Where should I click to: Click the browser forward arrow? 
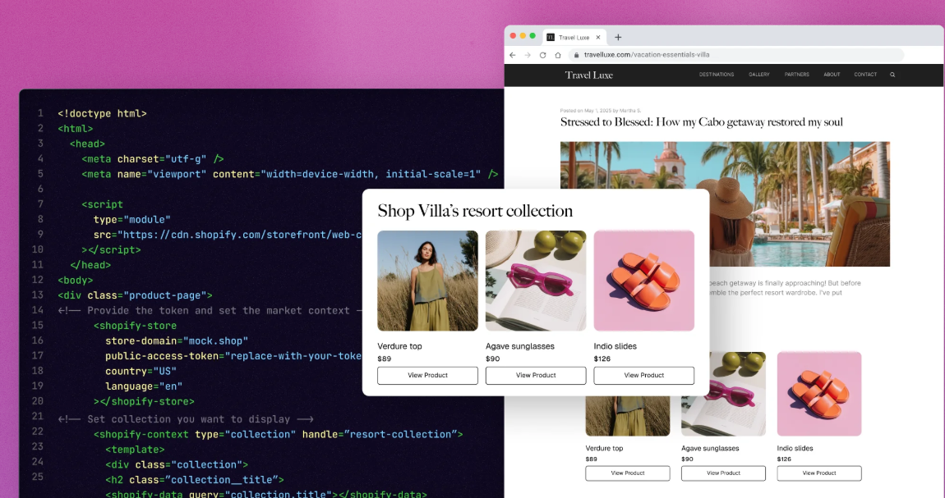pyautogui.click(x=528, y=55)
